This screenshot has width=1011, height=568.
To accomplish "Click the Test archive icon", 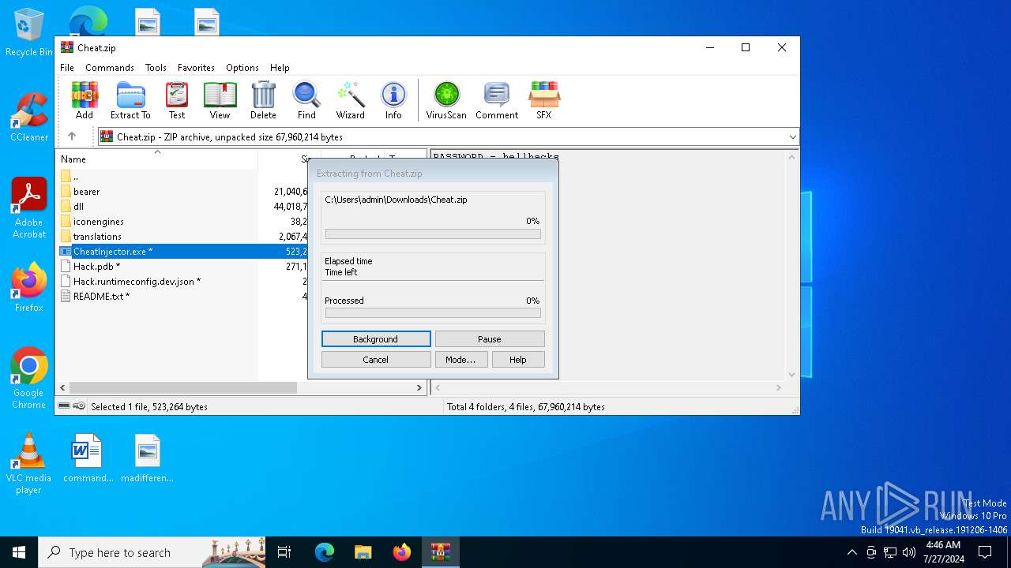I will point(177,100).
